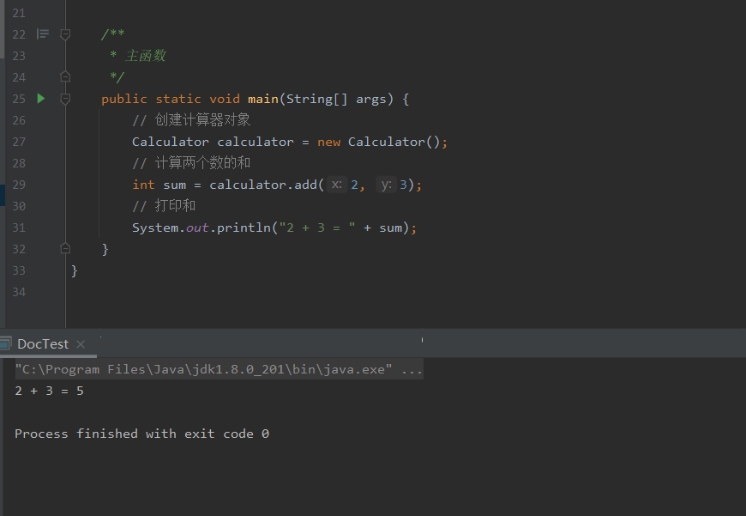Click the comment '创建计算器对象'
746x516 pixels.
coord(202,119)
